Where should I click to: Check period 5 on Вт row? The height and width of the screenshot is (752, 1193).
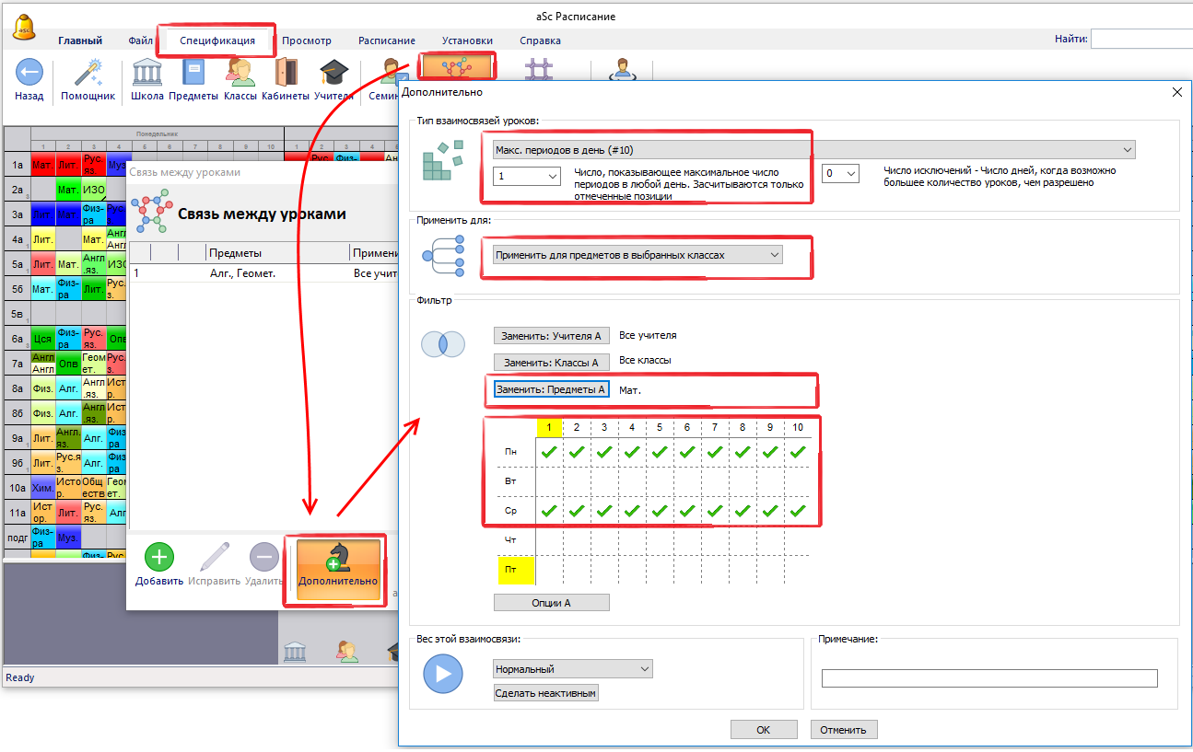click(x=660, y=481)
